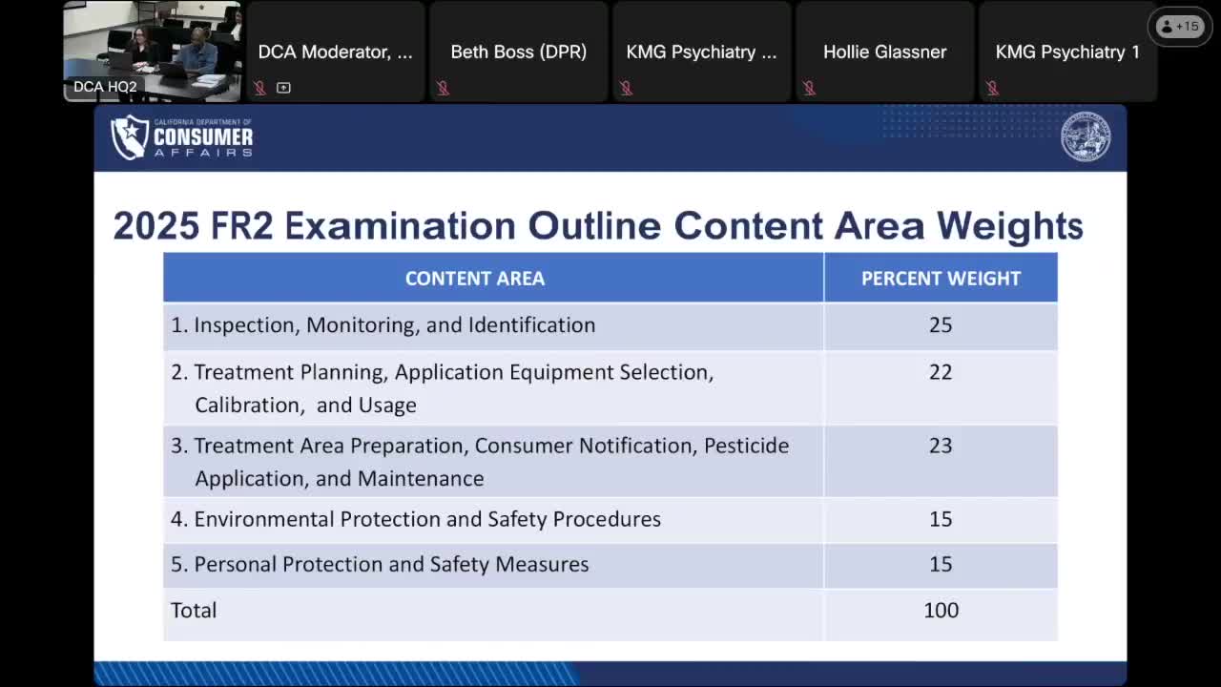Toggle video sharing in the DCA Moderator tile
The width and height of the screenshot is (1221, 687).
283,87
